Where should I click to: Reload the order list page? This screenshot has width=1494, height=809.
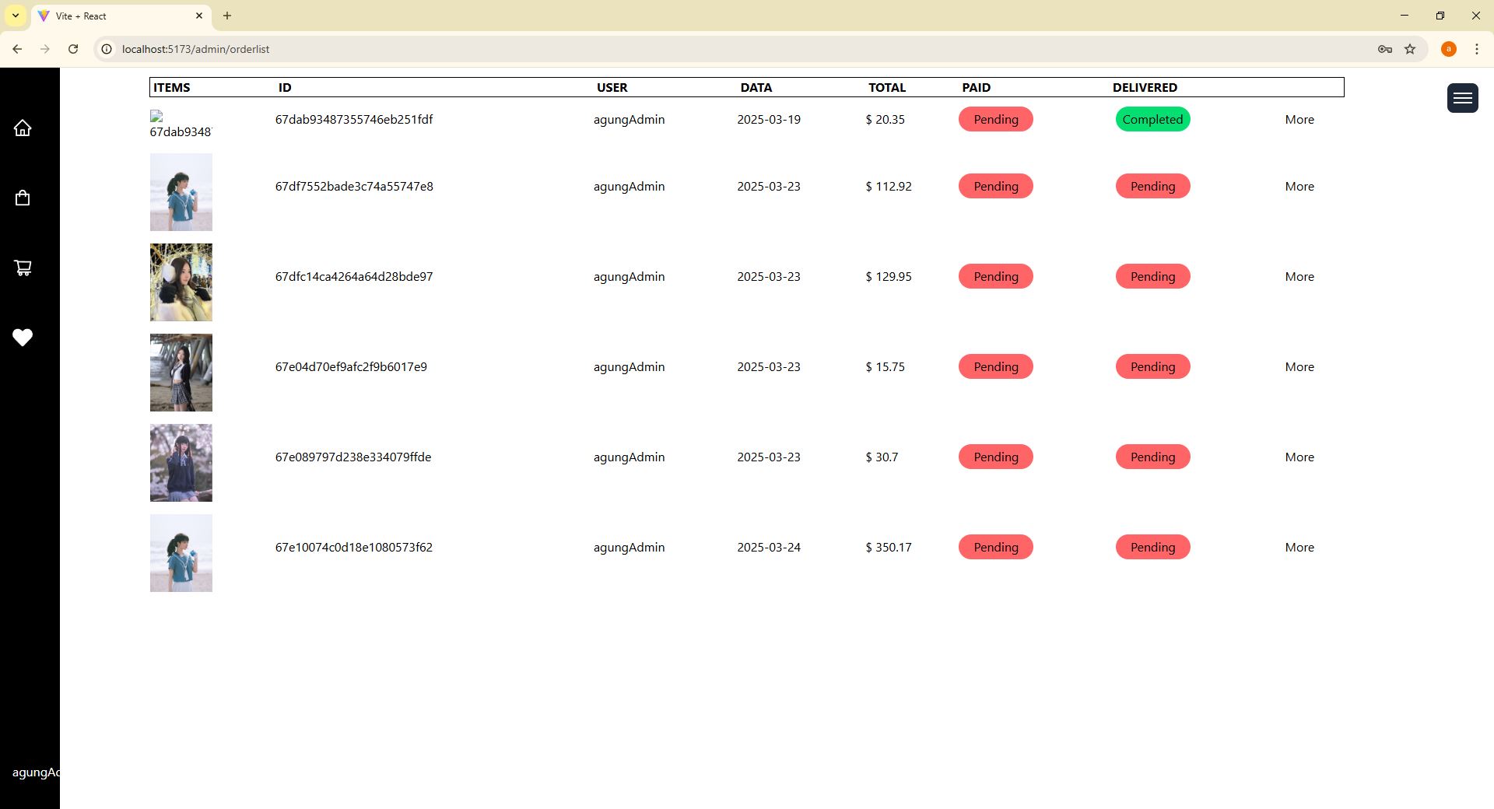coord(73,49)
